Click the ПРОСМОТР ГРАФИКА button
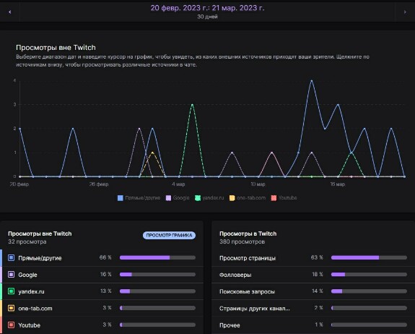Screen dimensions: 415x334 coord(169,236)
